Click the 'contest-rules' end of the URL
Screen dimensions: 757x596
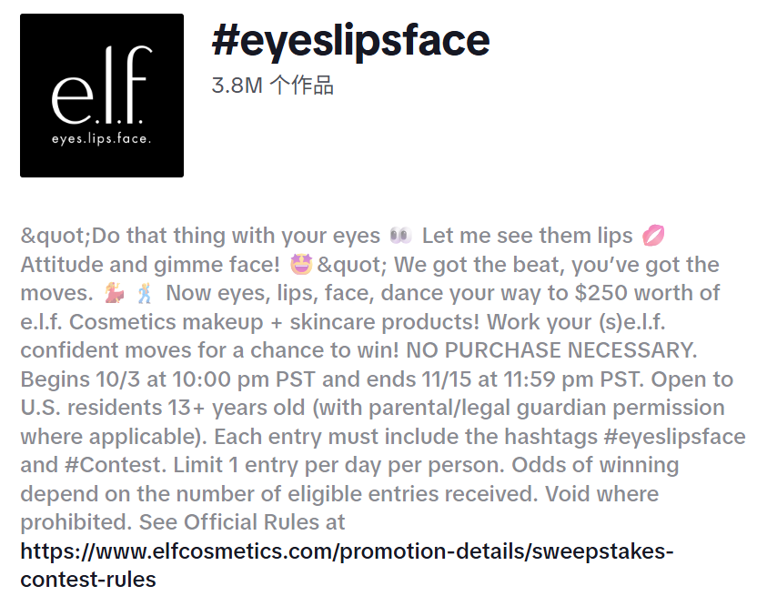(88, 580)
